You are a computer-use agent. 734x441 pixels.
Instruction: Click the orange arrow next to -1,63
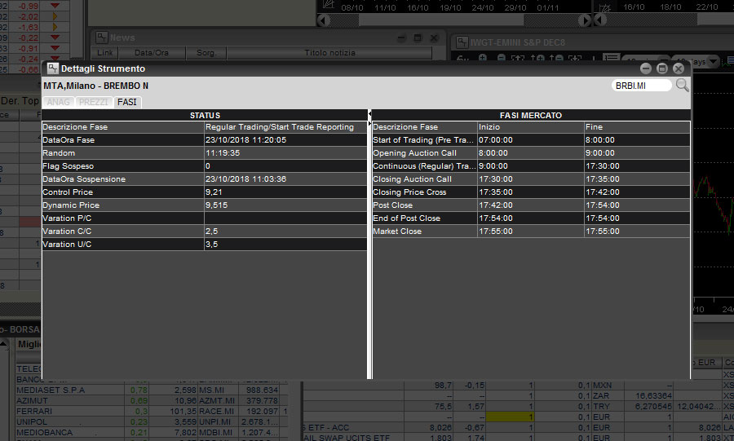[55, 27]
